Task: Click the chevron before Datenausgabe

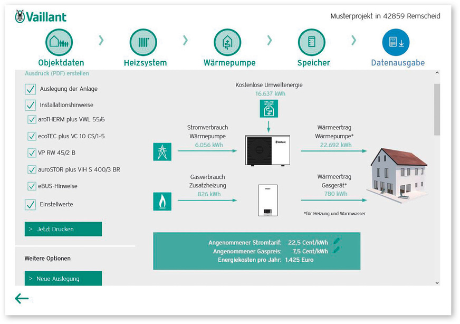Action: pos(353,40)
